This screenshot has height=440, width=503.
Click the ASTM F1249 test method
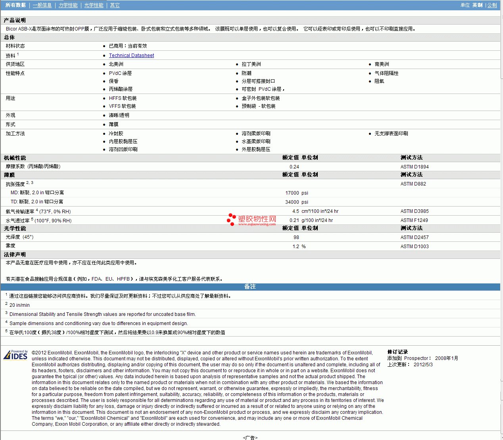(x=414, y=220)
